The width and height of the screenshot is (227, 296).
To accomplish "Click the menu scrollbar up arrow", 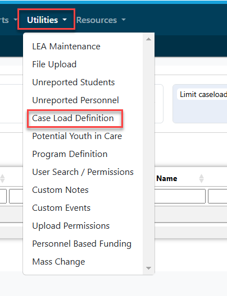I will tap(149, 39).
